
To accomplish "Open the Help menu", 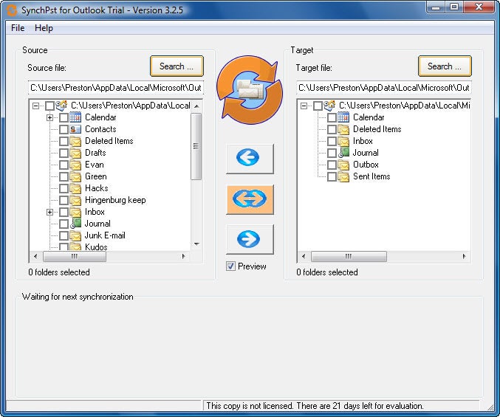I will click(44, 28).
